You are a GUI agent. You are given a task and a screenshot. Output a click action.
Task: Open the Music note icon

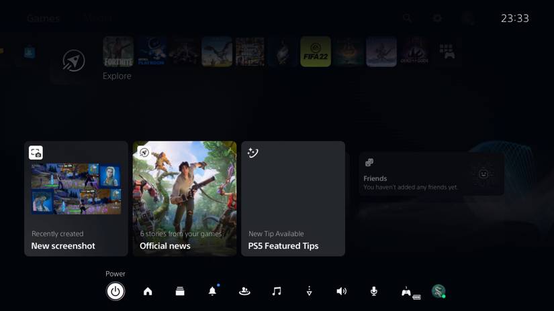(x=277, y=292)
